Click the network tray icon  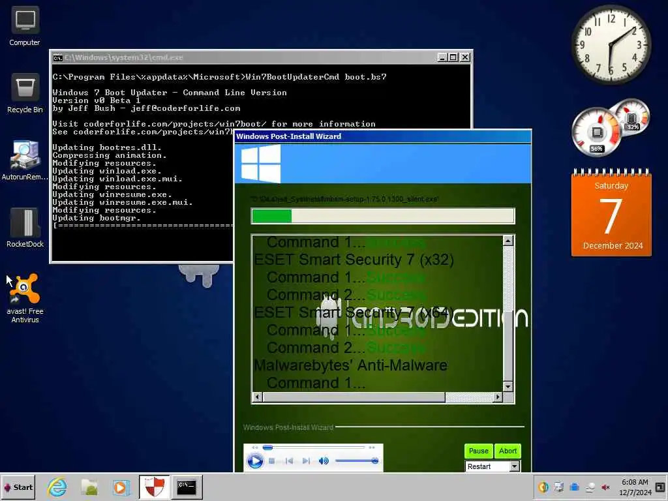(x=590, y=487)
